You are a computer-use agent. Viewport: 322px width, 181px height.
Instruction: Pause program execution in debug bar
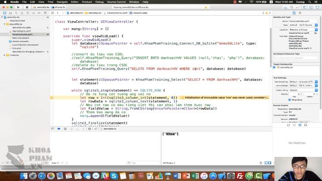click(65, 129)
